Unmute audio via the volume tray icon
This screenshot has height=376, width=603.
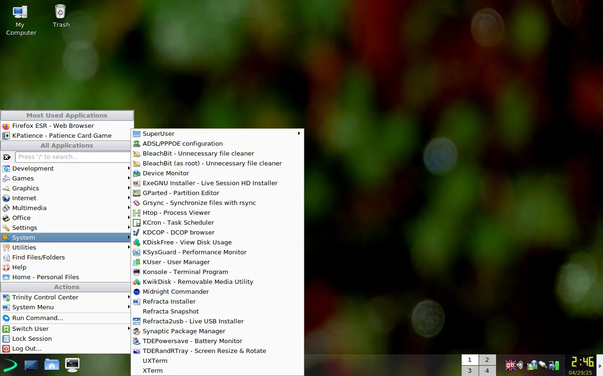(520, 365)
